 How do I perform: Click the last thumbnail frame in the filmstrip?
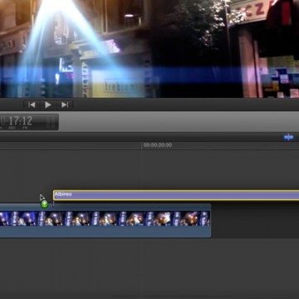pos(205,218)
